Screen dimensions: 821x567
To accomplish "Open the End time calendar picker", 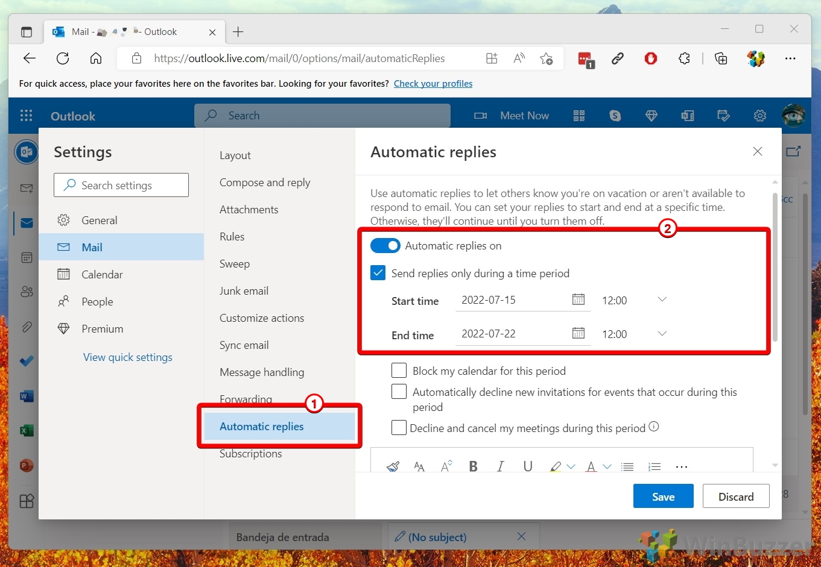I will [578, 333].
